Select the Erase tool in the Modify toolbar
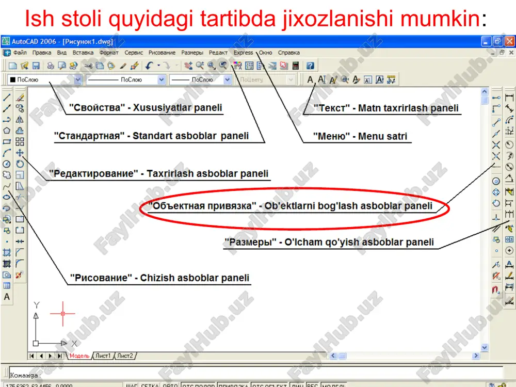 (20, 98)
